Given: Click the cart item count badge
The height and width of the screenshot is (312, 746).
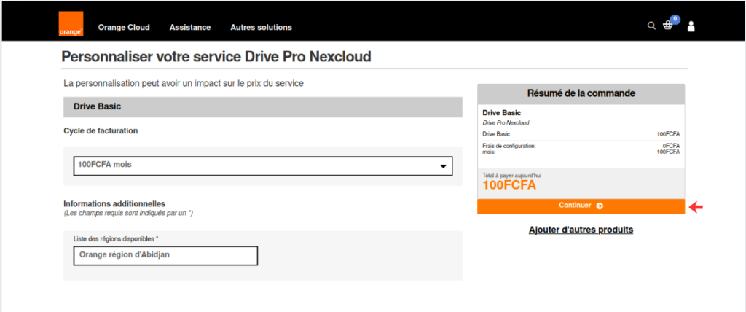Looking at the screenshot, I should [x=675, y=20].
